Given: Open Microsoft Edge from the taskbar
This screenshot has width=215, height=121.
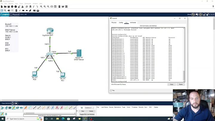Looking at the screenshot, I should pyautogui.click(x=63, y=119).
